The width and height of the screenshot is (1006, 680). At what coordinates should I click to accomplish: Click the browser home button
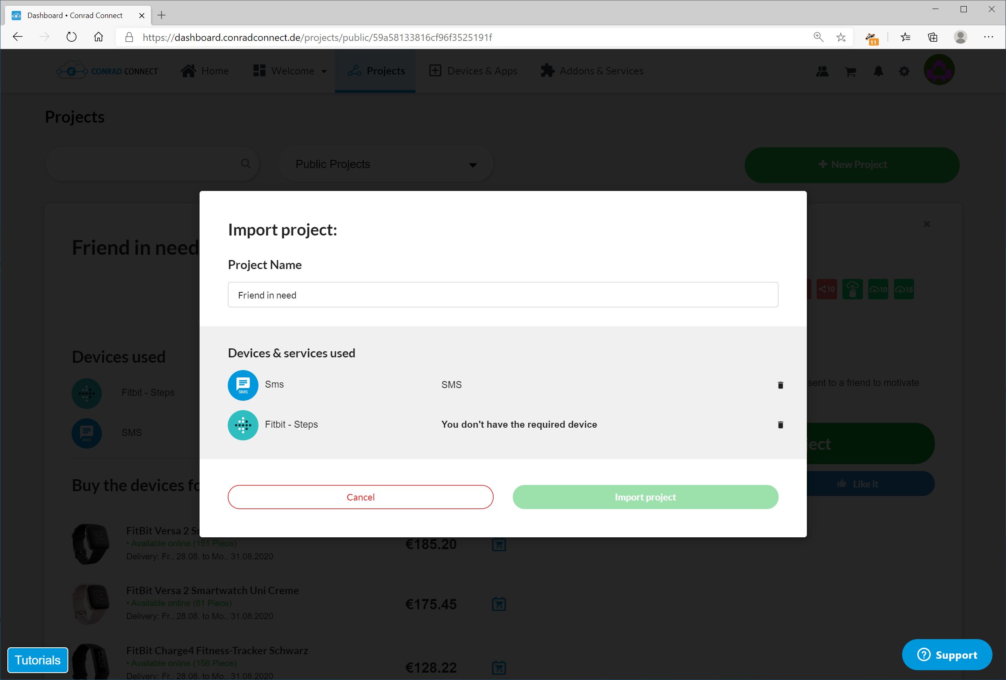(99, 37)
